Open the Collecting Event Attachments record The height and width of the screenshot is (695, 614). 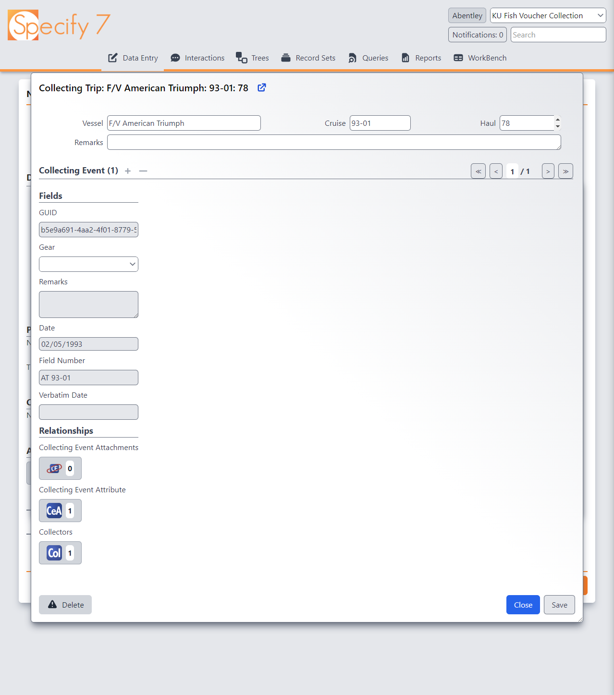click(x=60, y=468)
